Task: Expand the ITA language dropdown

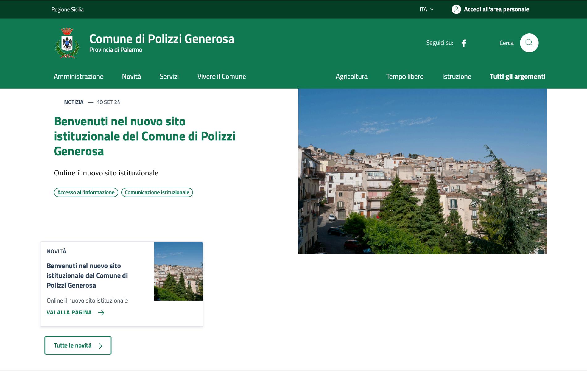Action: point(427,10)
